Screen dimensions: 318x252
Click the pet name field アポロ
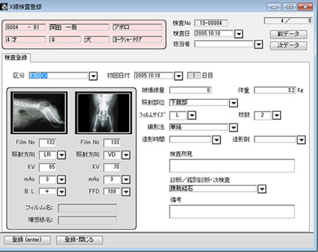pyautogui.click(x=137, y=28)
